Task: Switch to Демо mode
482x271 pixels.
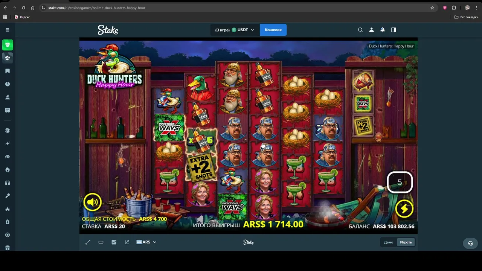Action: coord(389,242)
